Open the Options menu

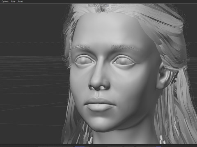5,2
